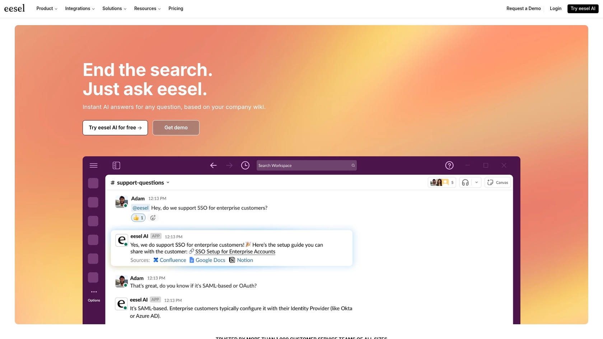Click the Confluence source icon in eesel's reply
The height and width of the screenshot is (339, 603).
point(156,260)
